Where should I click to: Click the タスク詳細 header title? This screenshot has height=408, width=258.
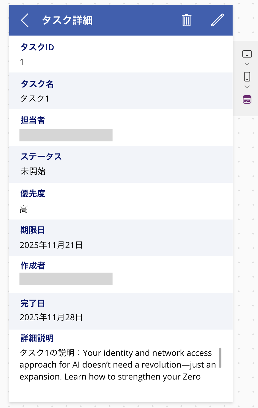67,20
